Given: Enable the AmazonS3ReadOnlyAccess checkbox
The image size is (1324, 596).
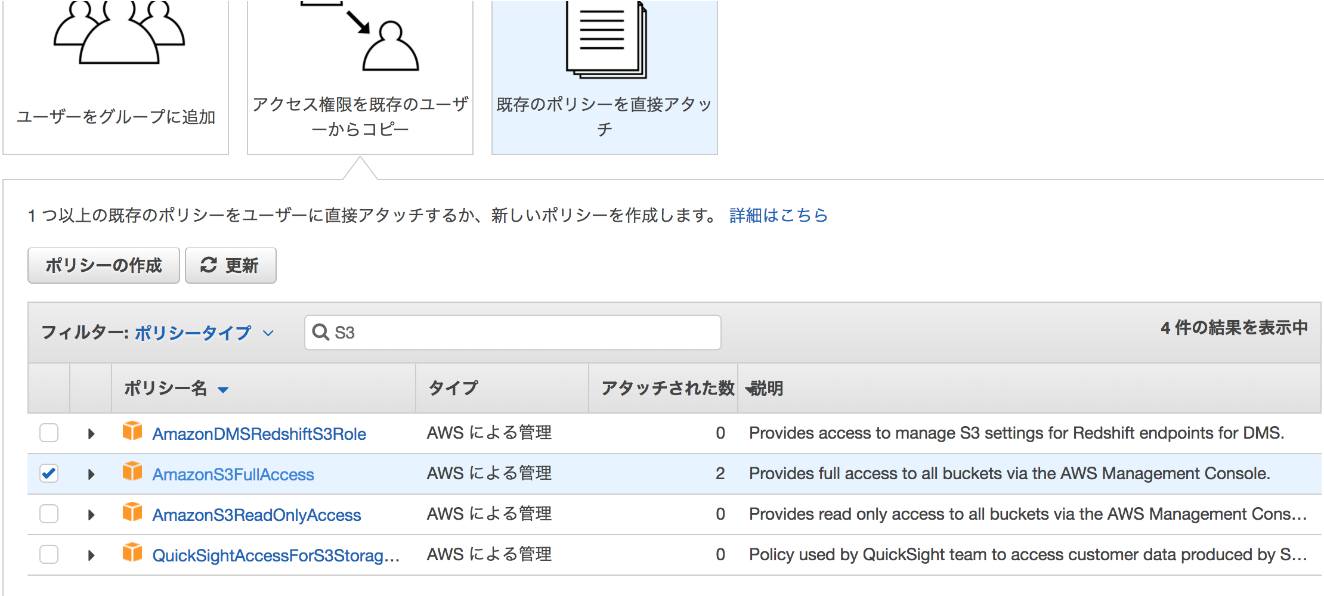Looking at the screenshot, I should click(49, 514).
